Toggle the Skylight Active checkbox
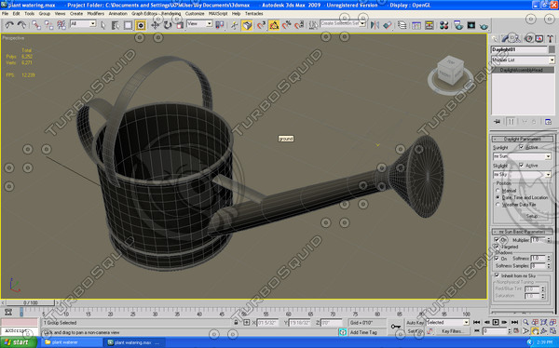 coord(522,166)
